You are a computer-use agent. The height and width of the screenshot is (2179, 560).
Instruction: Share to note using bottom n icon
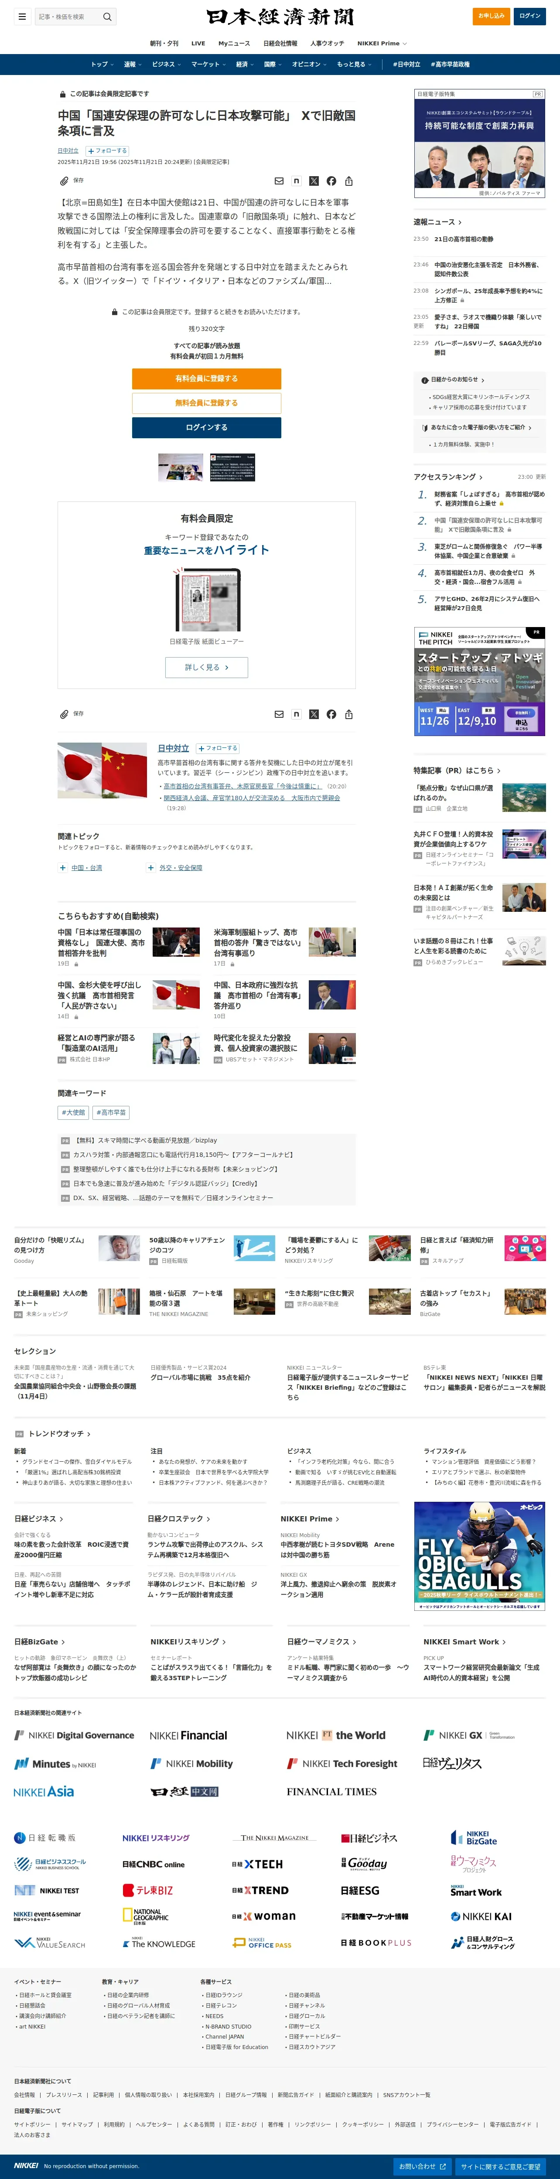(296, 714)
